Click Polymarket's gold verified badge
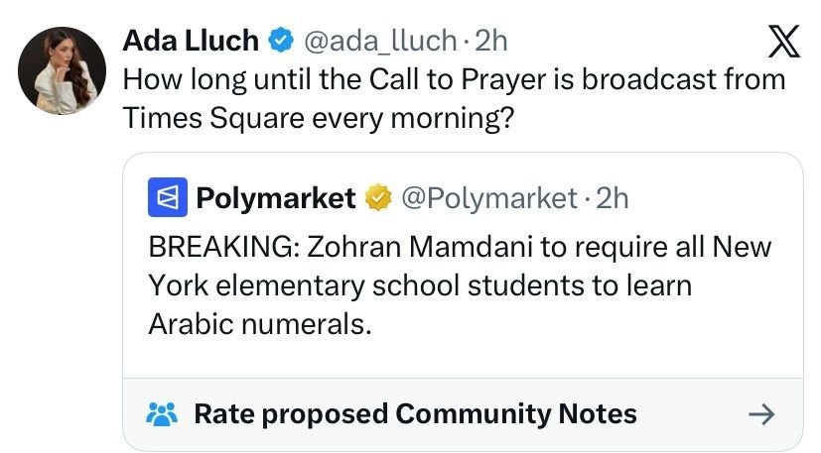The width and height of the screenshot is (821, 453). [x=378, y=197]
